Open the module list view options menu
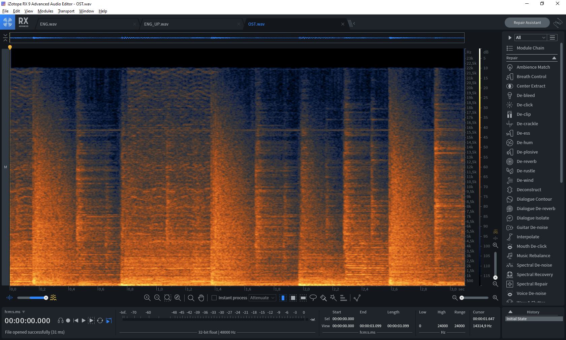 552,38
